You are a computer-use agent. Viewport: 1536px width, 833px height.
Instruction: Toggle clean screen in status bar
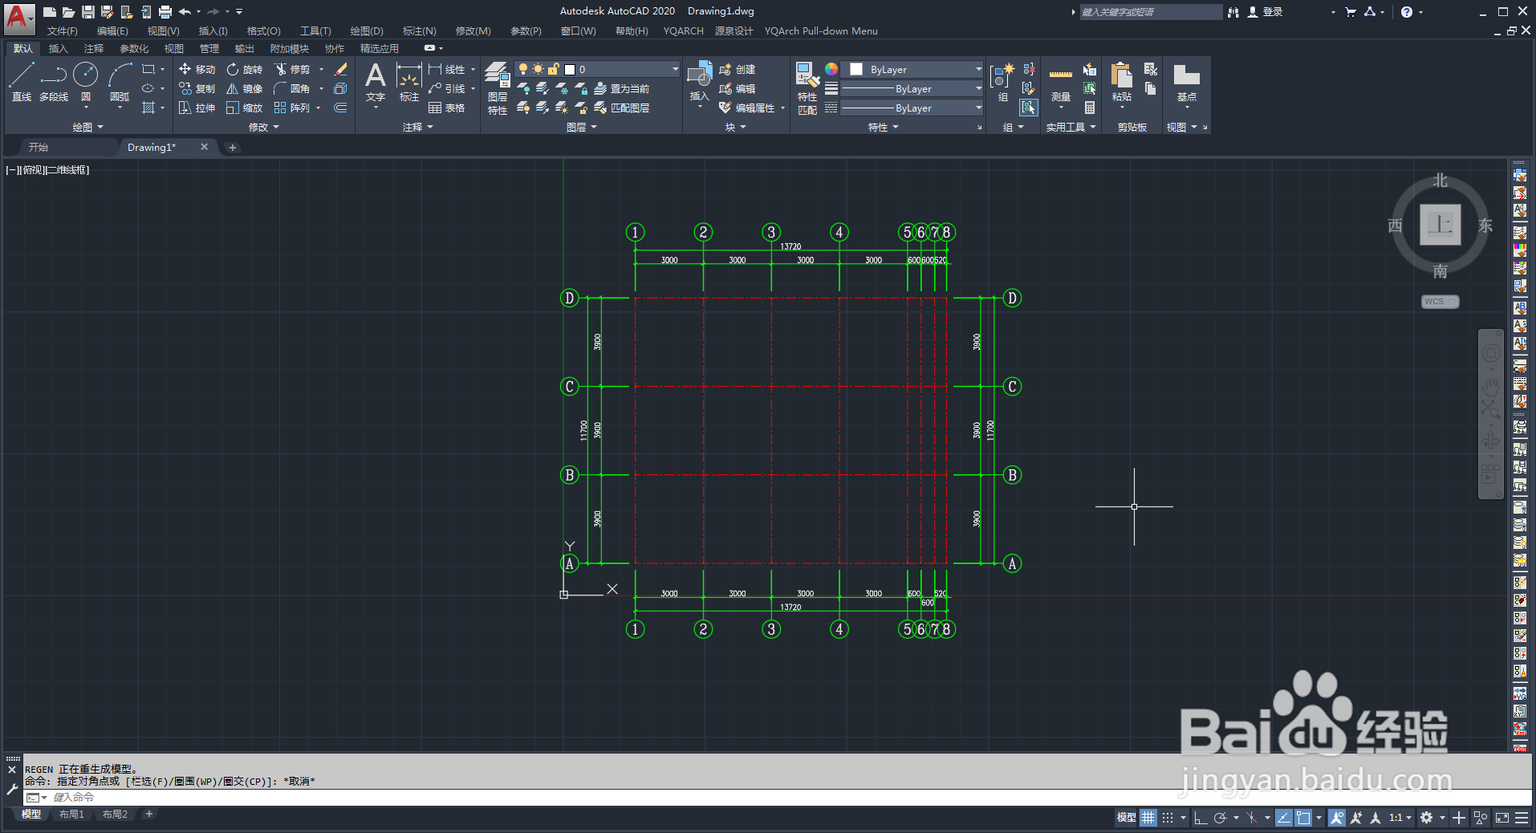pyautogui.click(x=1502, y=818)
